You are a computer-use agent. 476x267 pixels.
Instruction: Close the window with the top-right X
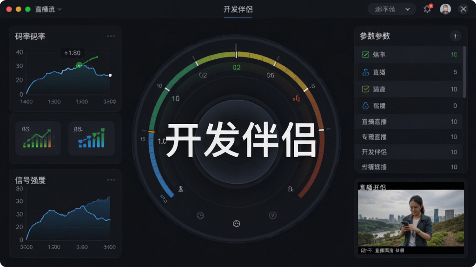click(x=463, y=9)
